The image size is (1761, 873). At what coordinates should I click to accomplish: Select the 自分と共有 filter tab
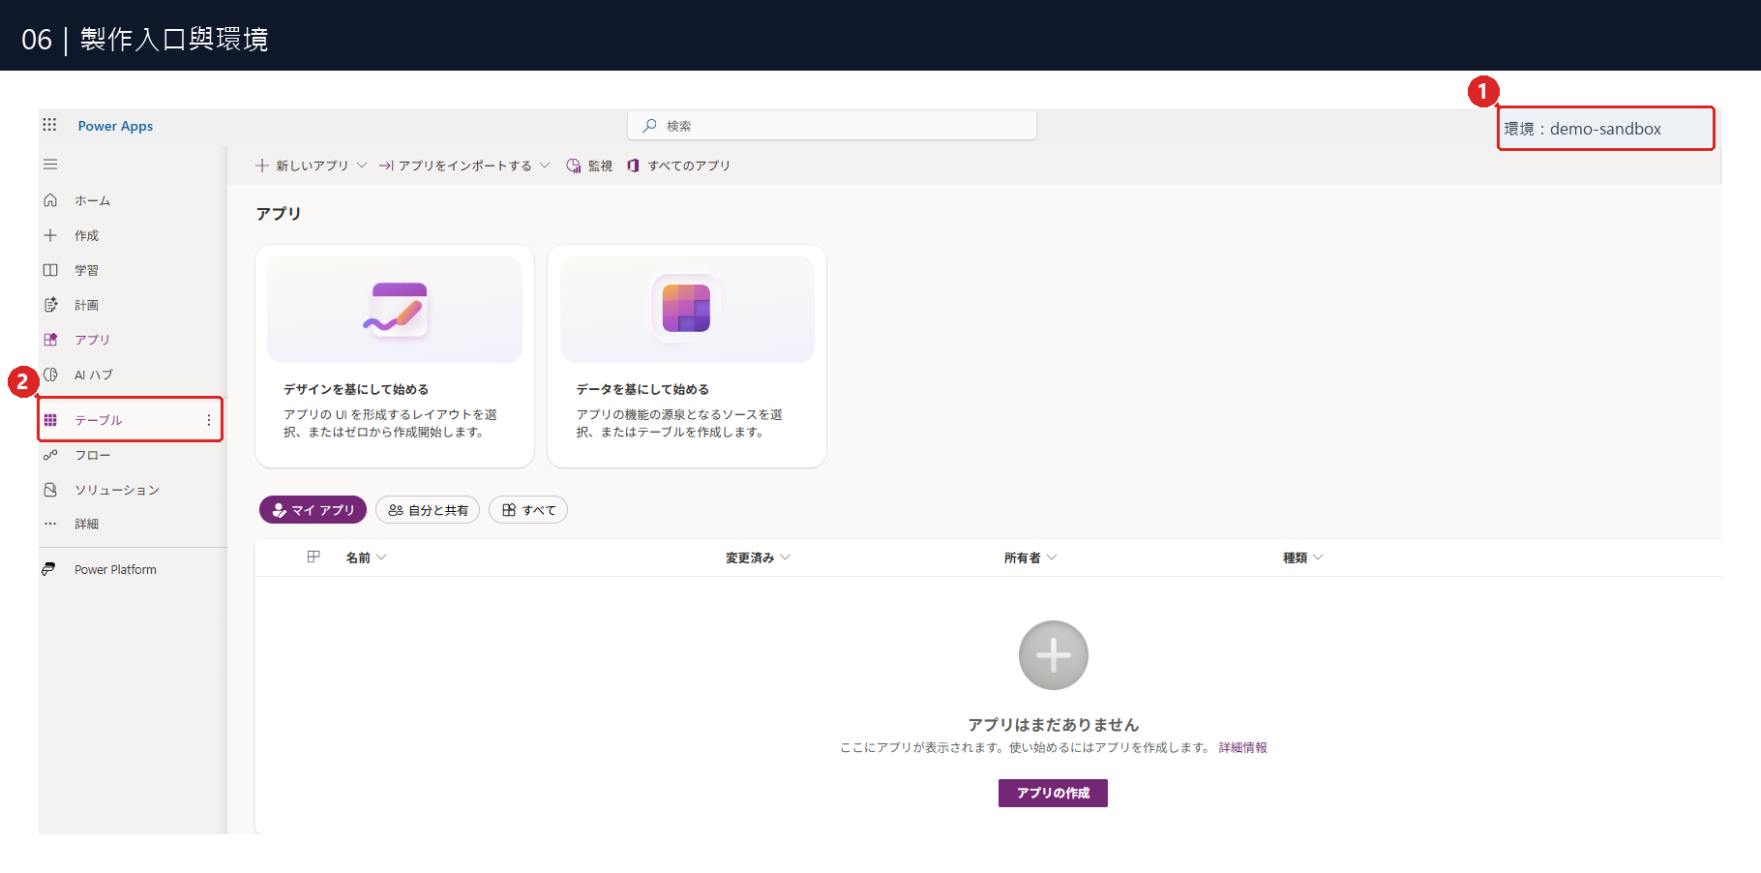428,510
